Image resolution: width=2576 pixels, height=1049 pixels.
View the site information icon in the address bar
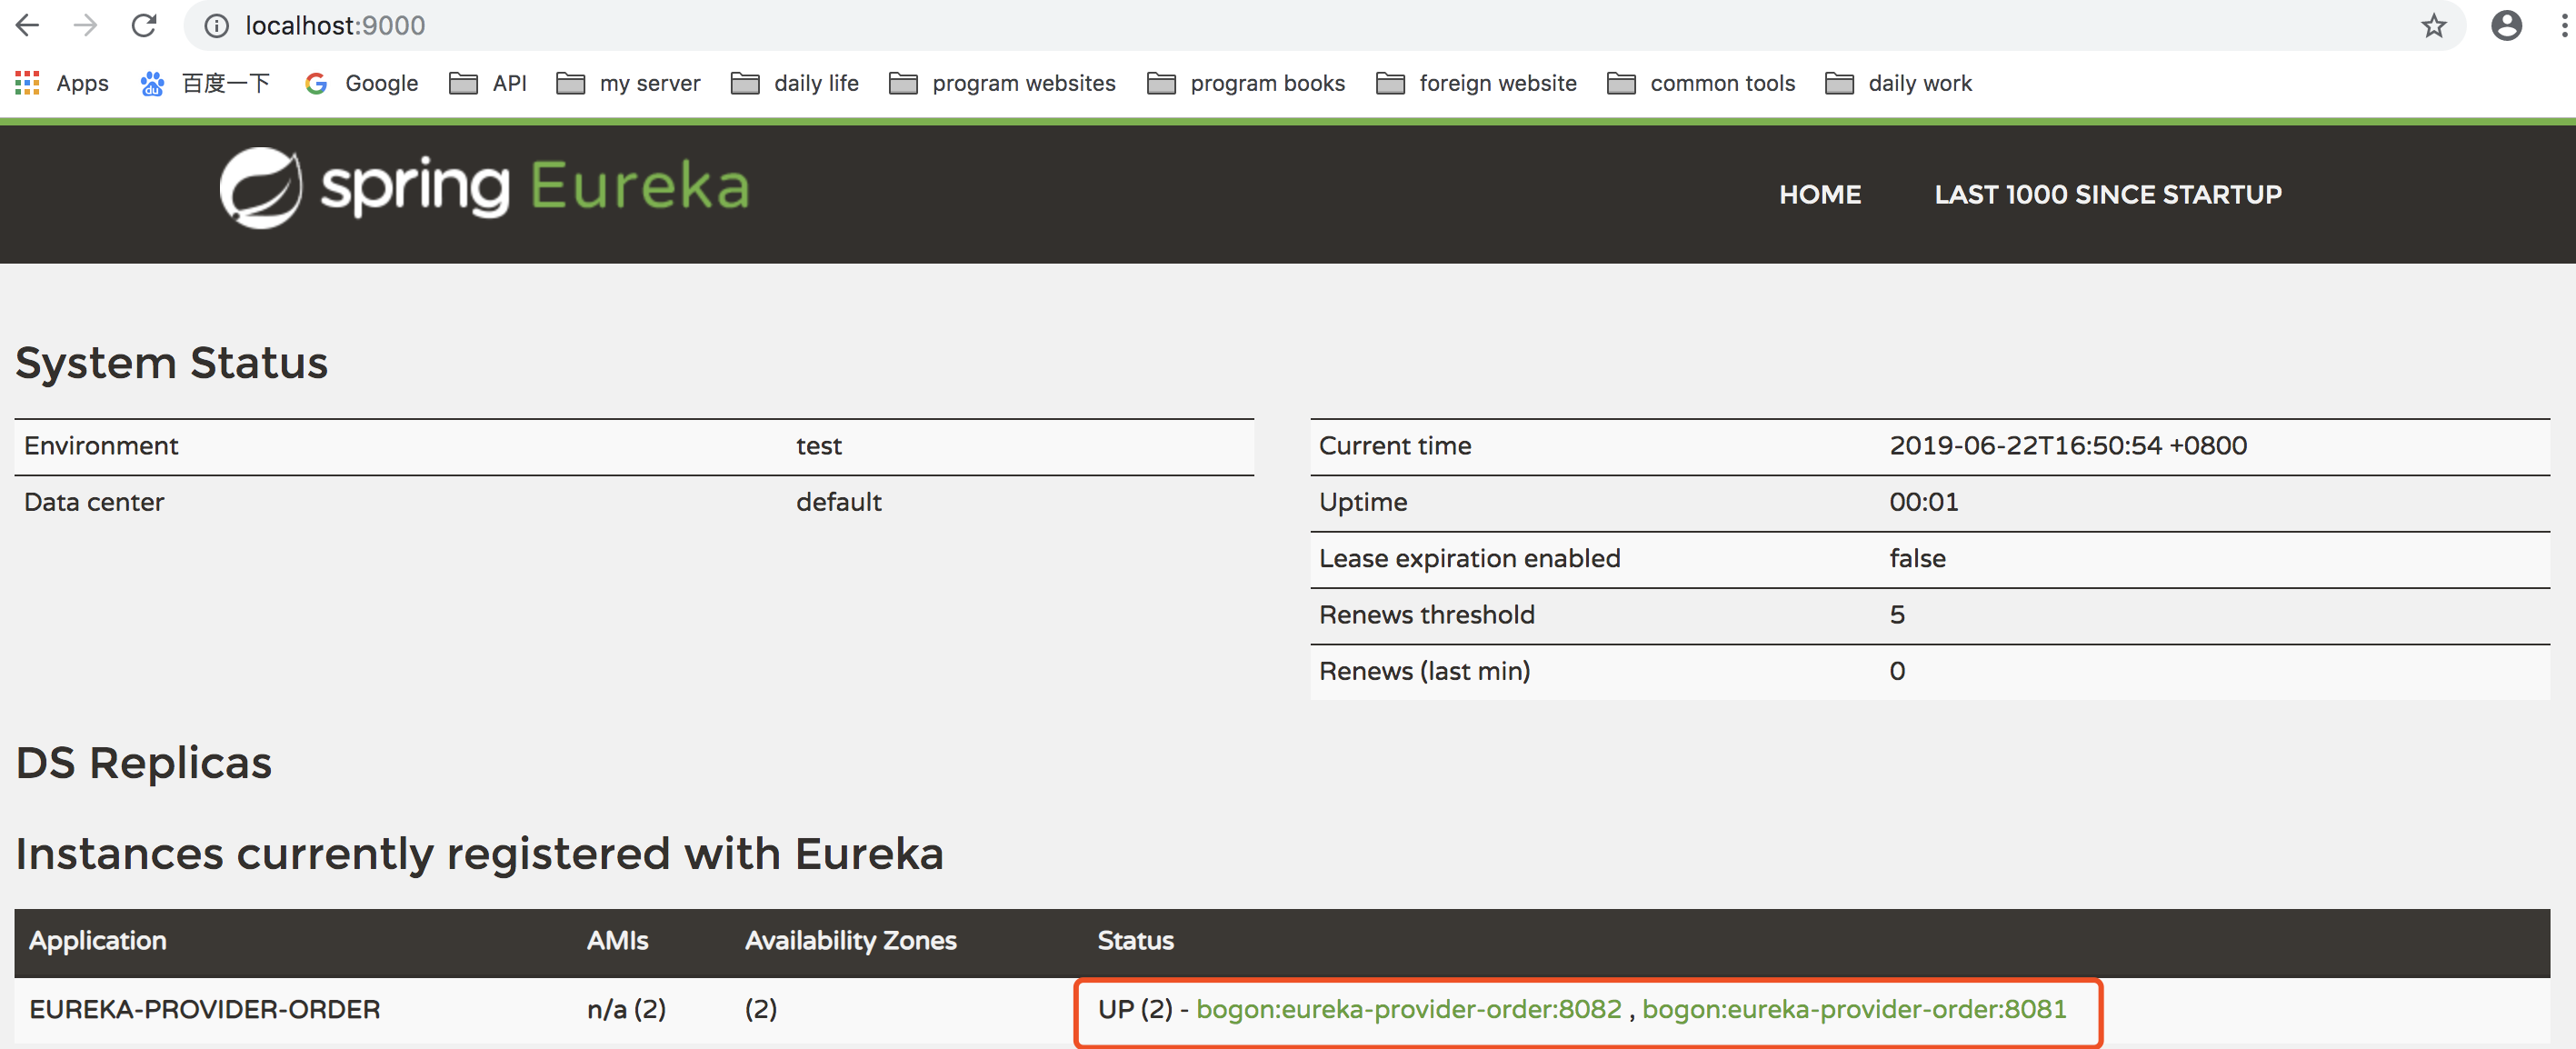point(216,26)
